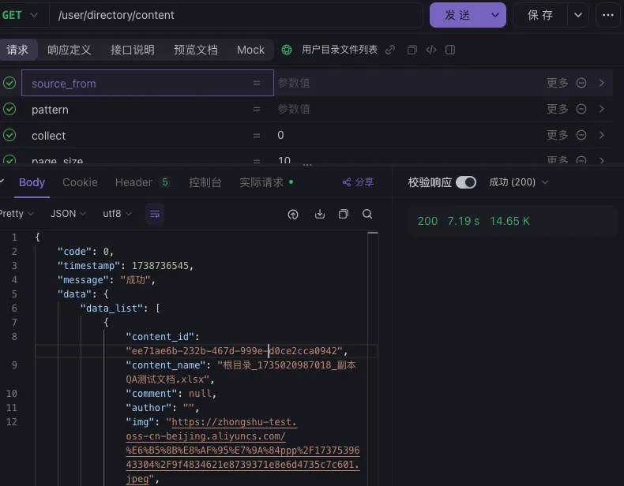
Task: Switch to the 响应定义 tab
Action: 70,50
